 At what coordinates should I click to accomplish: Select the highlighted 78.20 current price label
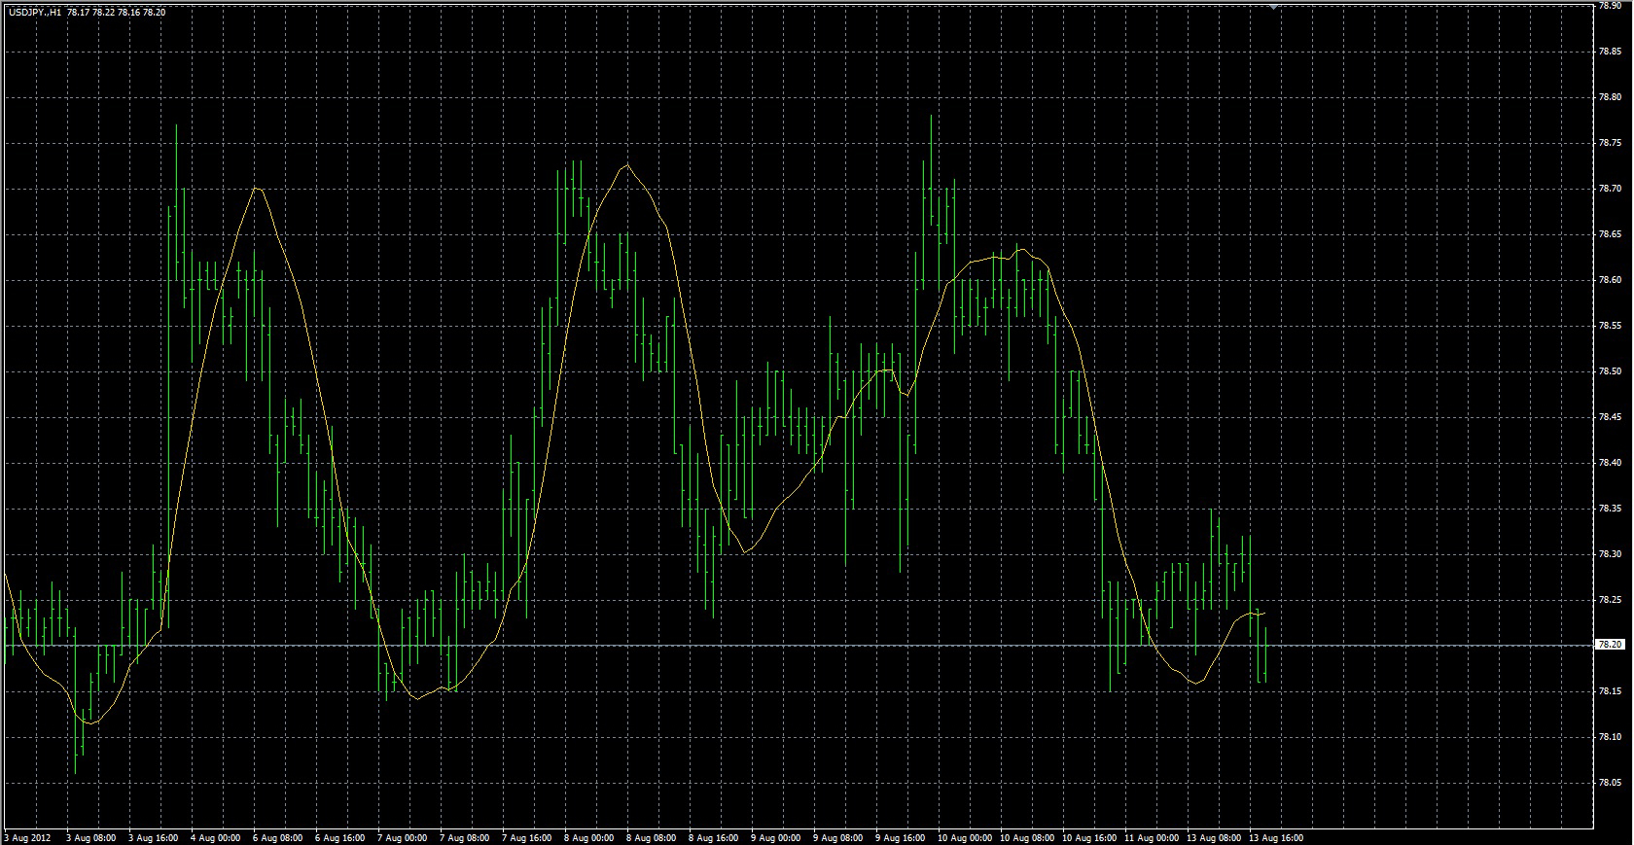coord(1610,645)
